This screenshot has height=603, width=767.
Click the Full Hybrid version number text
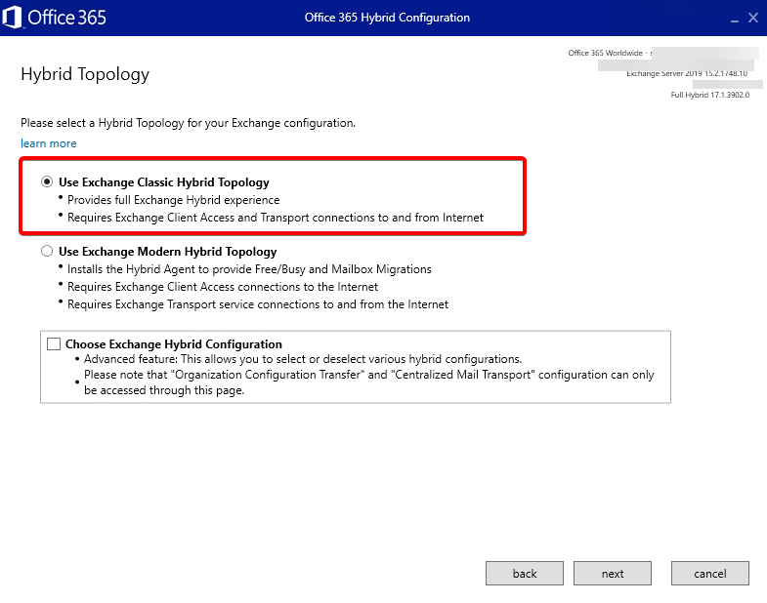[x=709, y=95]
